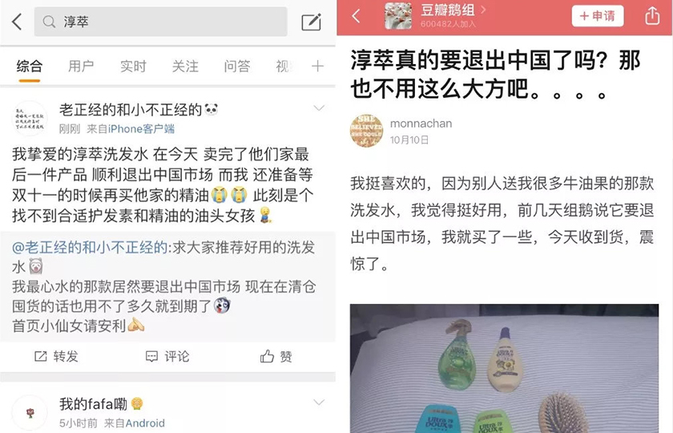The height and width of the screenshot is (433, 673).
Task: Expand post options chevron for 老正经的和小不正经的
Action: (319, 107)
